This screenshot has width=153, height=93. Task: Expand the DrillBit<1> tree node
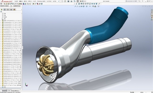pyautogui.click(x=1, y=82)
